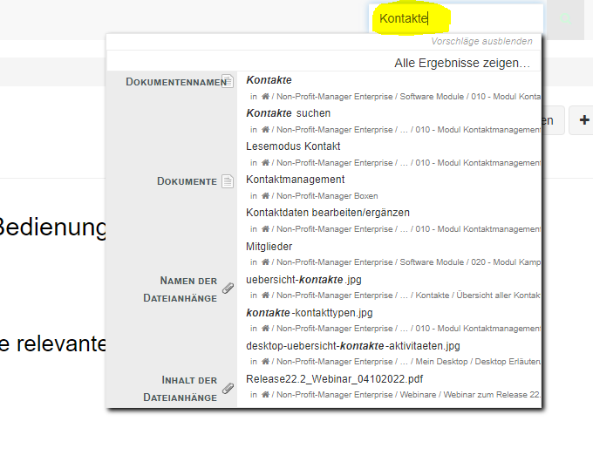Click the paperclip icon beside Namen der Dateianhänge

pyautogui.click(x=228, y=289)
